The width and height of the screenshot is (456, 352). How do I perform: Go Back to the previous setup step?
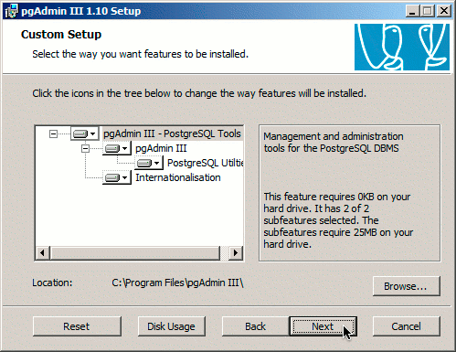coord(256,326)
